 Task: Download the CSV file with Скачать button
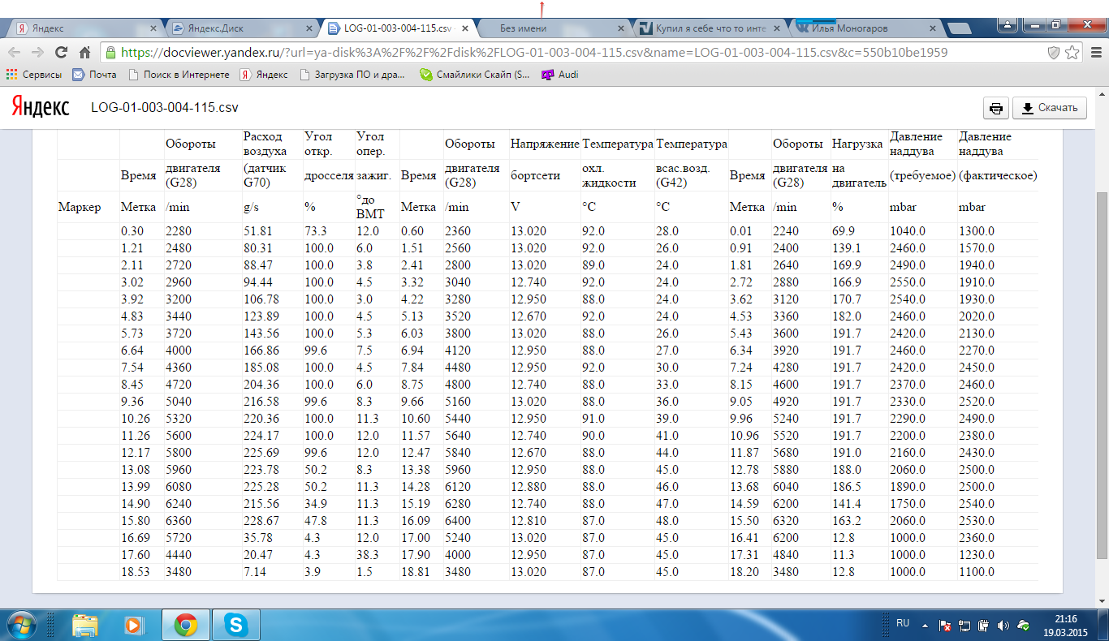tap(1050, 108)
